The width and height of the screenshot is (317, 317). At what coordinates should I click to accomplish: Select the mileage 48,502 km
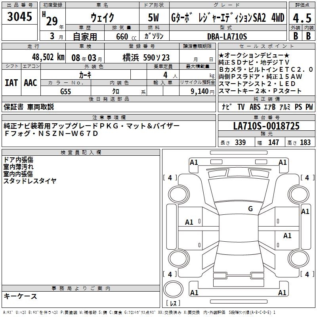[48, 57]
